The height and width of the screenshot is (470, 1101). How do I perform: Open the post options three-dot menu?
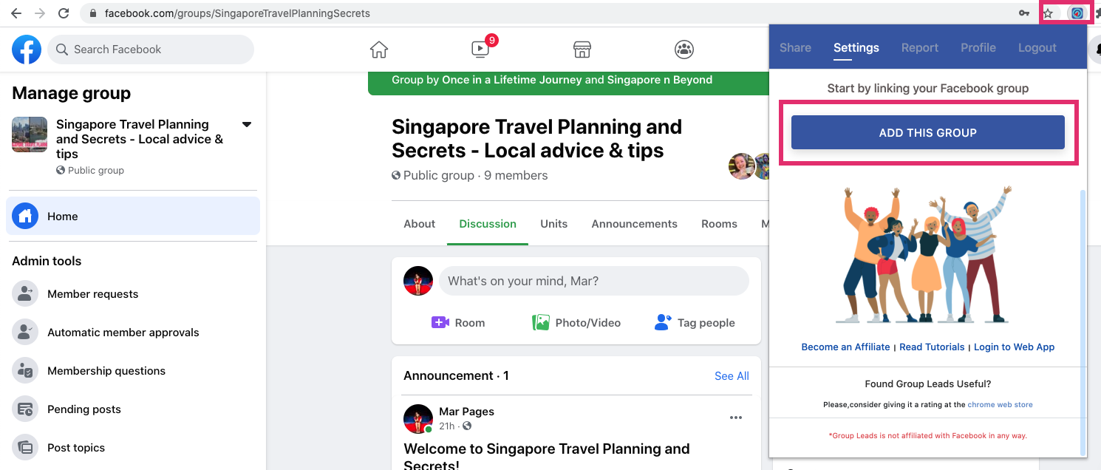coord(735,418)
